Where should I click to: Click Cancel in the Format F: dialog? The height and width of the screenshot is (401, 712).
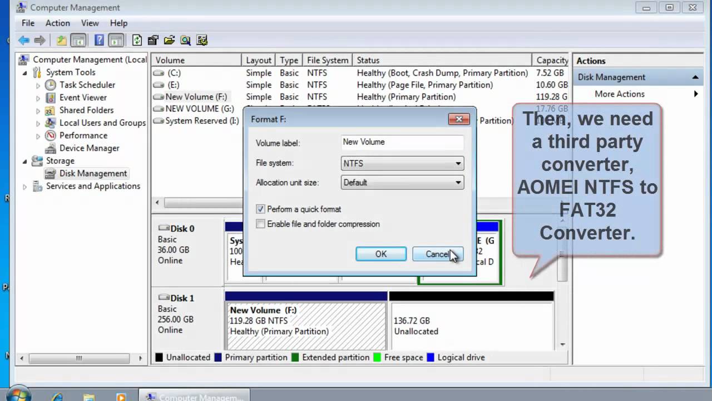[x=437, y=254]
